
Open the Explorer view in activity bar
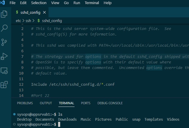pos(4,14)
